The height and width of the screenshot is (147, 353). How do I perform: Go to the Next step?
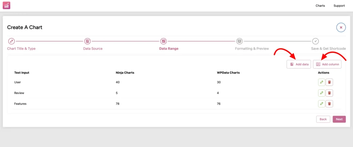pos(339,119)
